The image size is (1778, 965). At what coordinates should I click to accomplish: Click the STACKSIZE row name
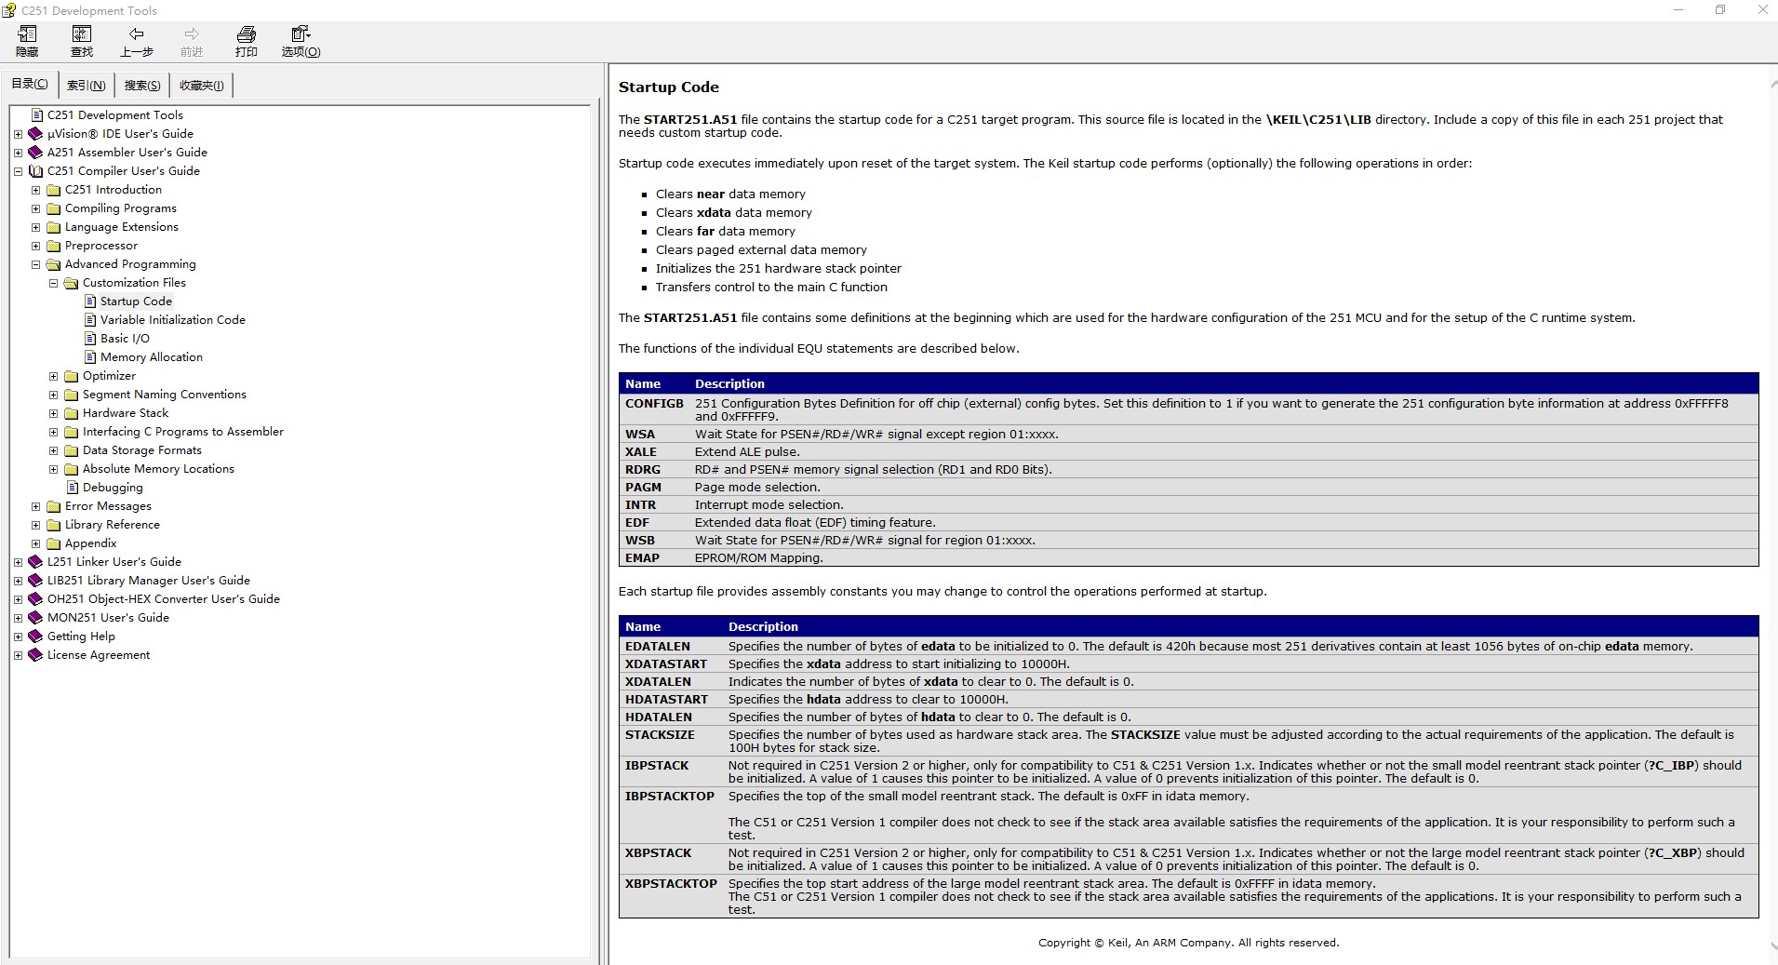click(660, 734)
